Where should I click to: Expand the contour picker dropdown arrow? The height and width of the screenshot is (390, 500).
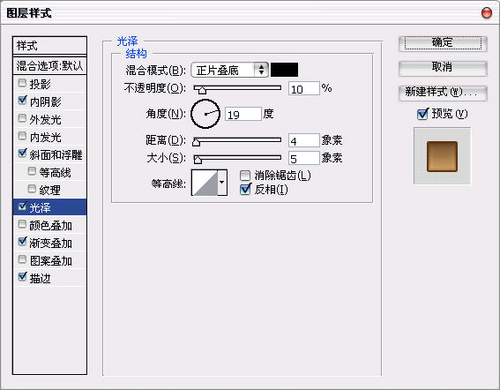coord(222,183)
